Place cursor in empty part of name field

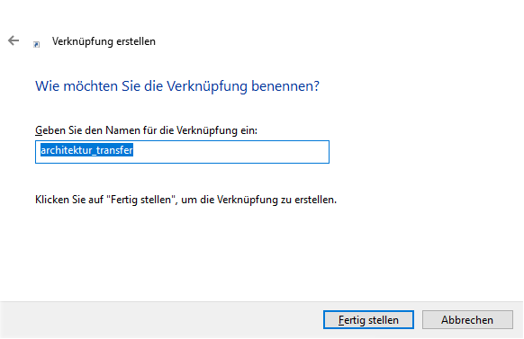point(230,152)
